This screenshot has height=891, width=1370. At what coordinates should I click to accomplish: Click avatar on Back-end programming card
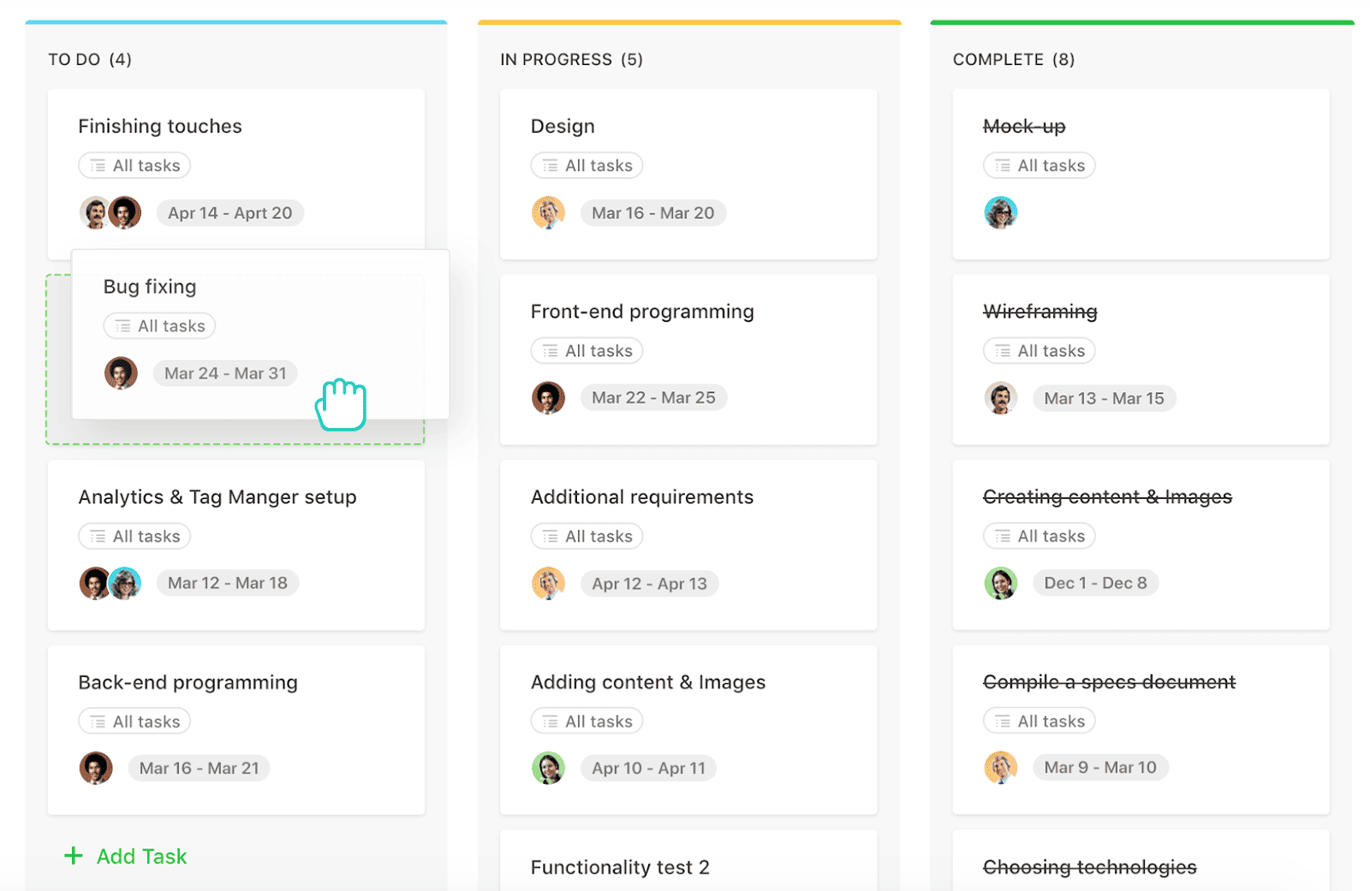tap(96, 769)
